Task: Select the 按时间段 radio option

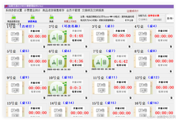Action: pos(156,20)
